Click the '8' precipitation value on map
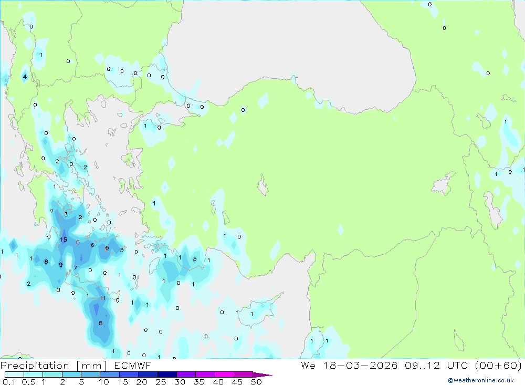The width and height of the screenshot is (525, 385). coord(46,262)
